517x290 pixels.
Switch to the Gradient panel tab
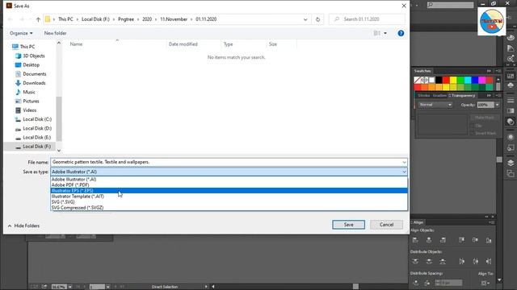point(439,95)
